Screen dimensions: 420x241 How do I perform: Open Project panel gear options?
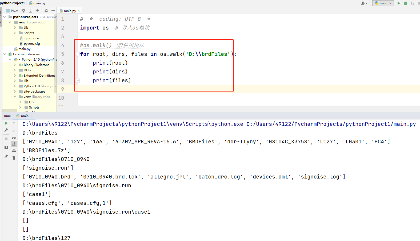(46, 11)
